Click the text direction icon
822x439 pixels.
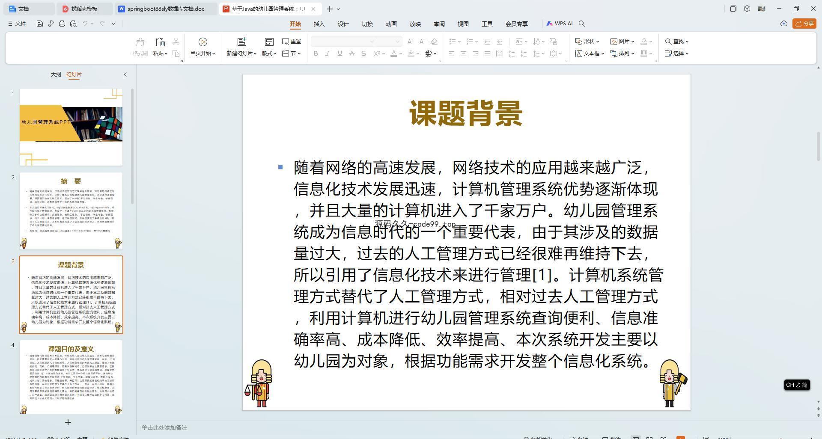(537, 42)
